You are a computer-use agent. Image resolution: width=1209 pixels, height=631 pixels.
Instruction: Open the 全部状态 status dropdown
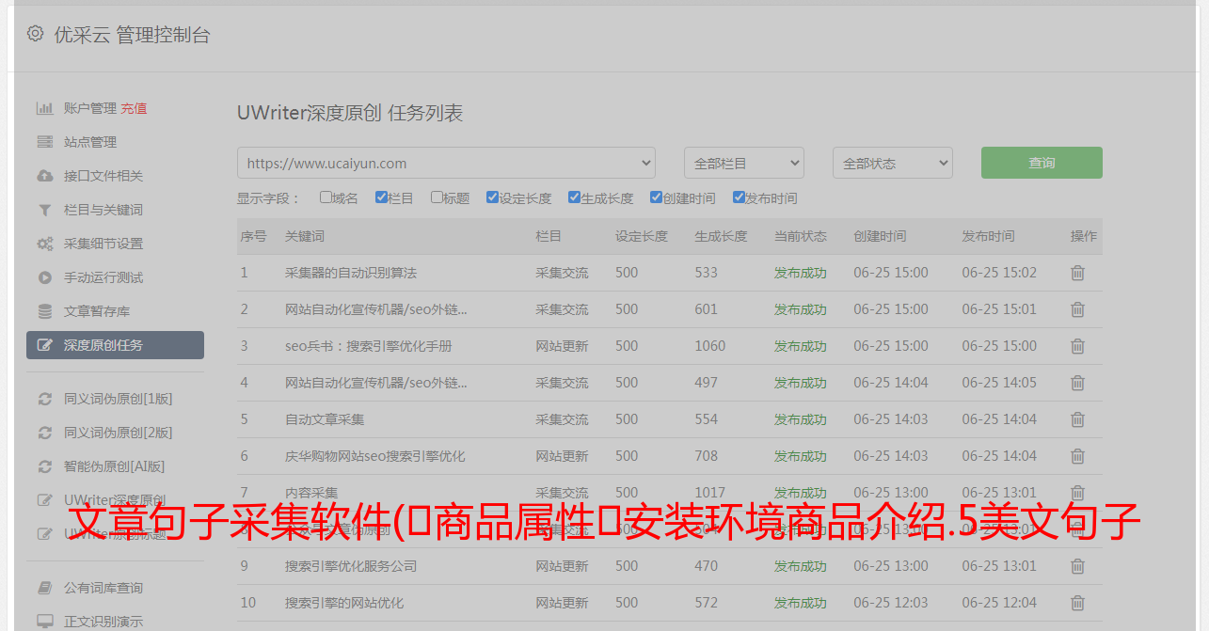[x=892, y=163]
